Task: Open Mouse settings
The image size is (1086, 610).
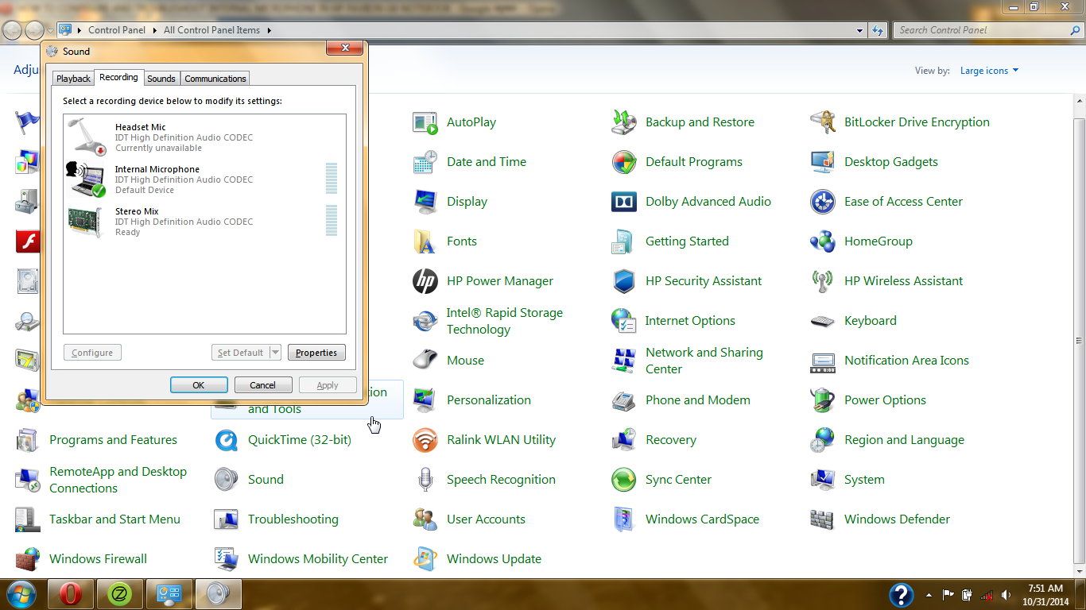Action: (465, 360)
